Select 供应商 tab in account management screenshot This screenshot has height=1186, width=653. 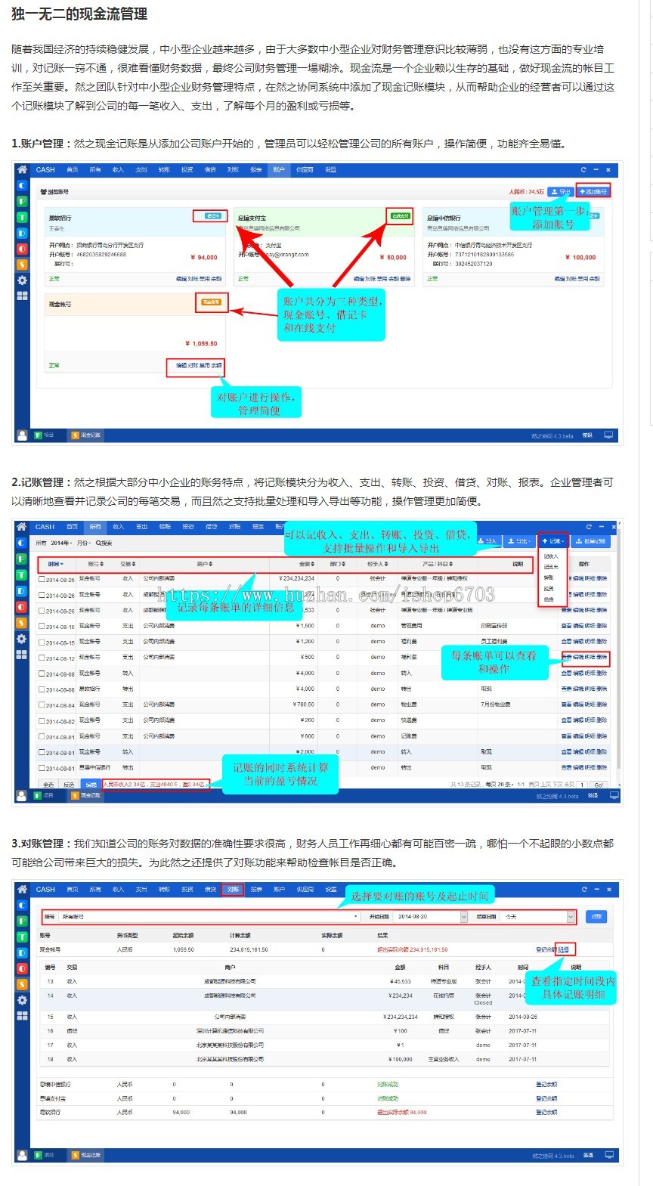305,169
